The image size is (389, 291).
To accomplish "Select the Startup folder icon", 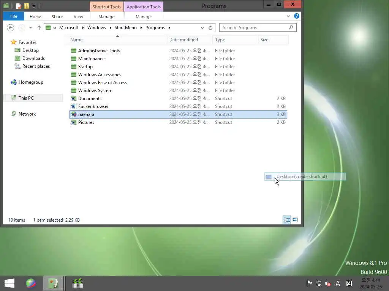I will click(x=73, y=67).
